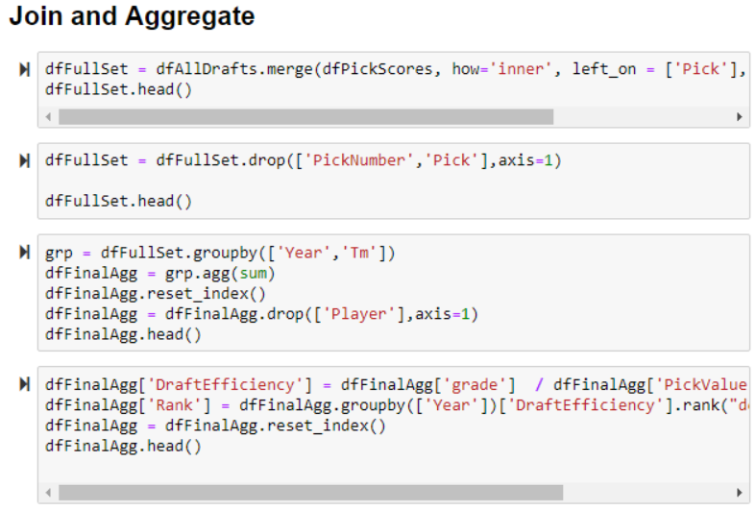Run the dfAllDrafts merge cell
Screen dimensions: 756x510
25,70
